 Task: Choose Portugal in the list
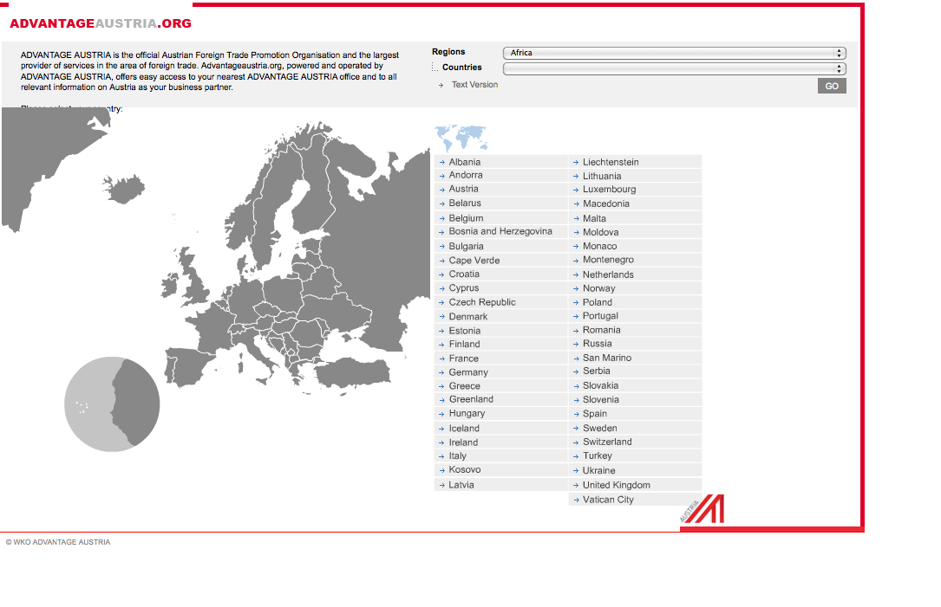[600, 316]
